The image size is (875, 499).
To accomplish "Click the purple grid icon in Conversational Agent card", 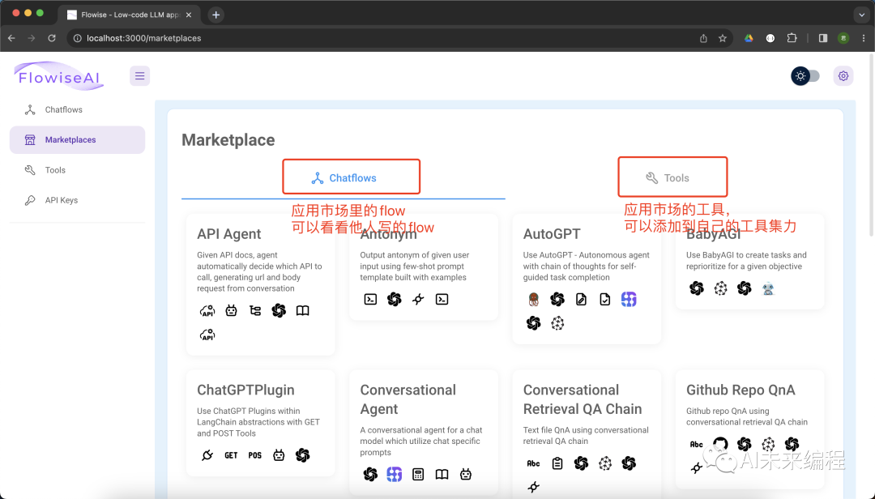I will tap(395, 474).
